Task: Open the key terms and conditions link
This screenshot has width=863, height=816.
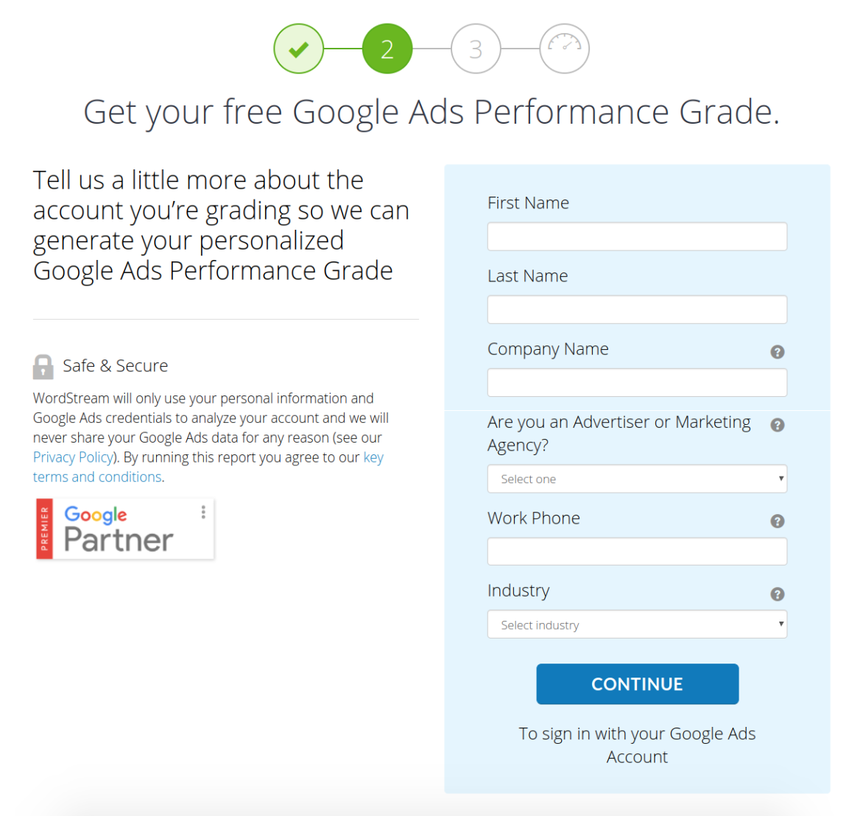Action: click(97, 477)
